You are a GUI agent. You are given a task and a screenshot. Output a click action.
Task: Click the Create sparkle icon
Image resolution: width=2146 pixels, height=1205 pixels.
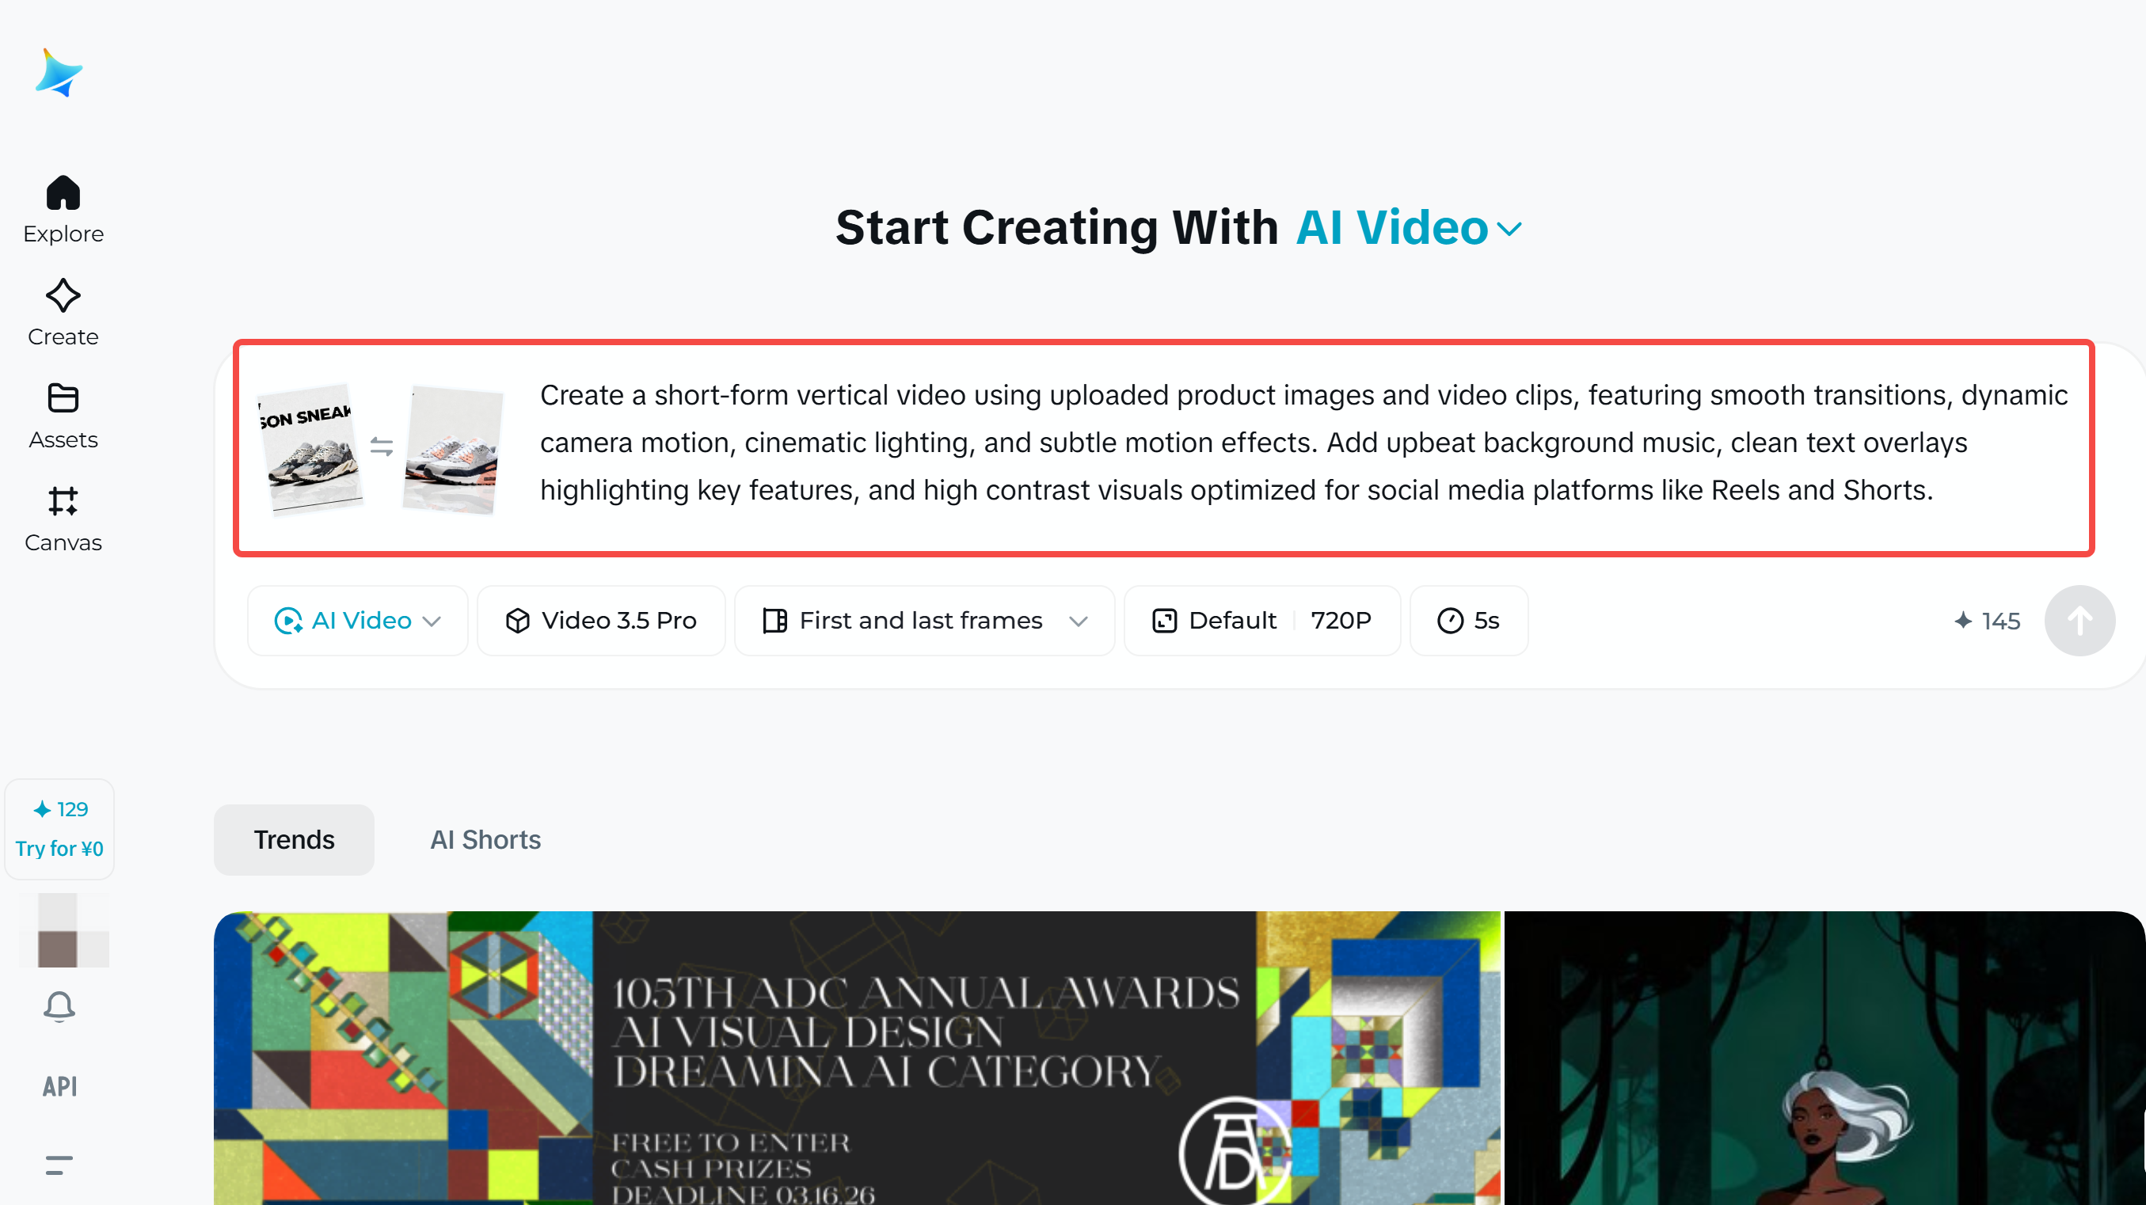tap(63, 296)
